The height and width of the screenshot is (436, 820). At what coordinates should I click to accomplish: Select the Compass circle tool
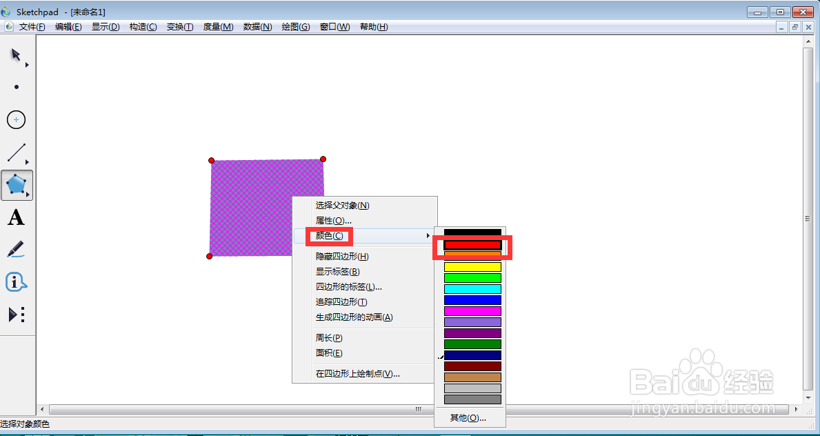[x=17, y=120]
